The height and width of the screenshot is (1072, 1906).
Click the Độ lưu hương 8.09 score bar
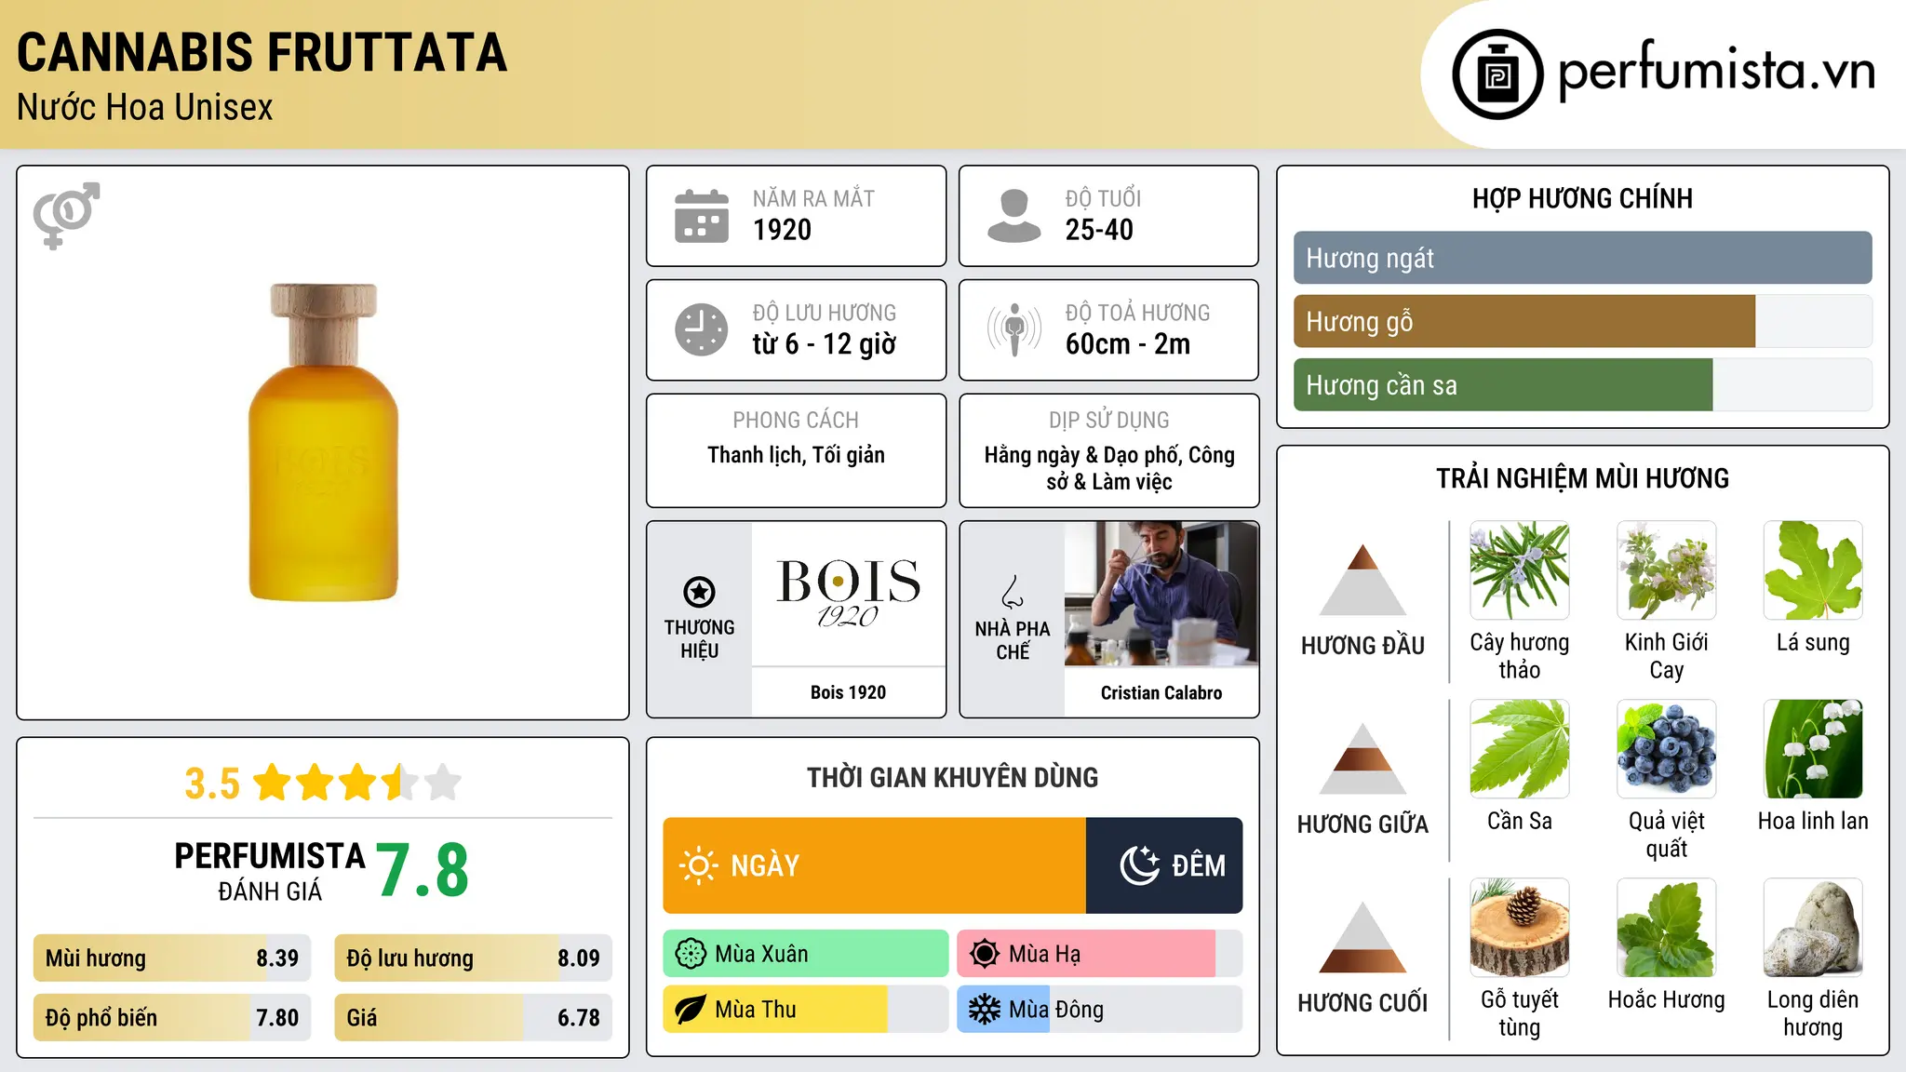coord(474,958)
